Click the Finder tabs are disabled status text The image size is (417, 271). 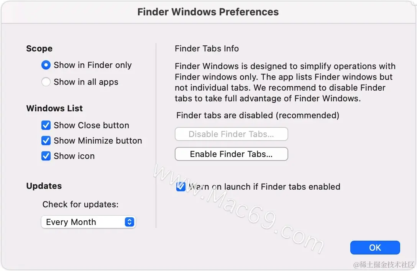(258, 116)
